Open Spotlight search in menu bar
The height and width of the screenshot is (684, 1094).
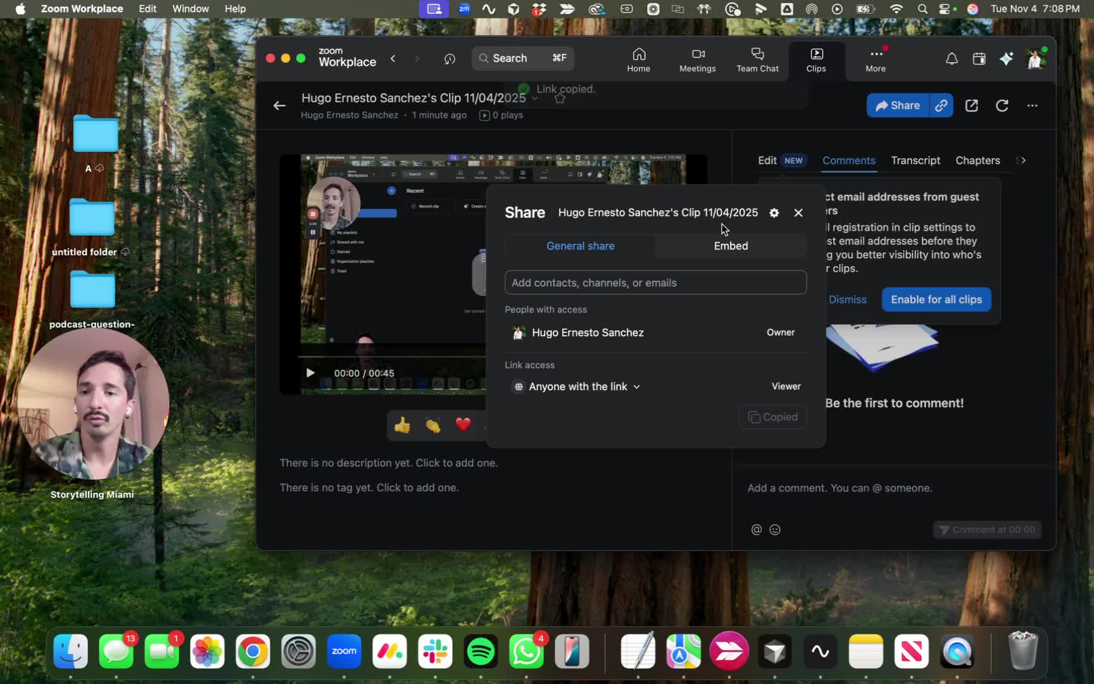[922, 8]
